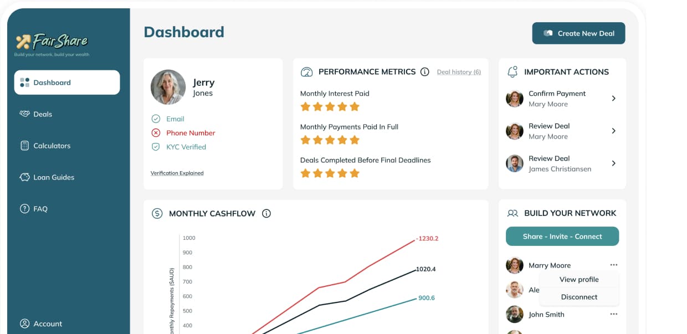The width and height of the screenshot is (687, 334).
Task: Click the FairShare logo
Action: (x=52, y=42)
